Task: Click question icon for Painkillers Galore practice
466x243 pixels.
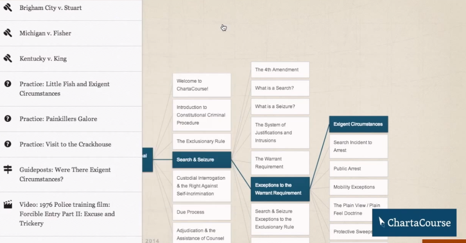Action: [x=8, y=118]
